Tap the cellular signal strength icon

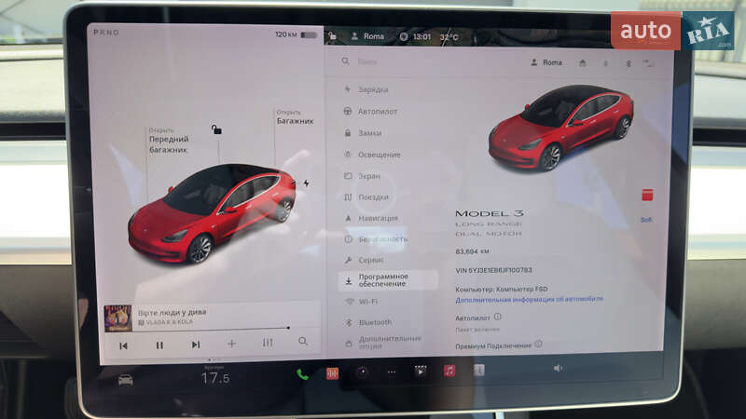pyautogui.click(x=648, y=63)
